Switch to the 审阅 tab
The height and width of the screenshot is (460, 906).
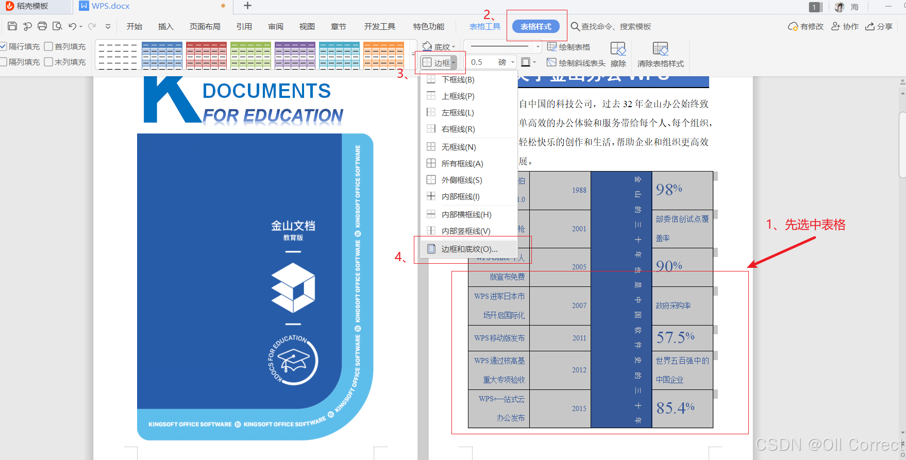click(276, 26)
